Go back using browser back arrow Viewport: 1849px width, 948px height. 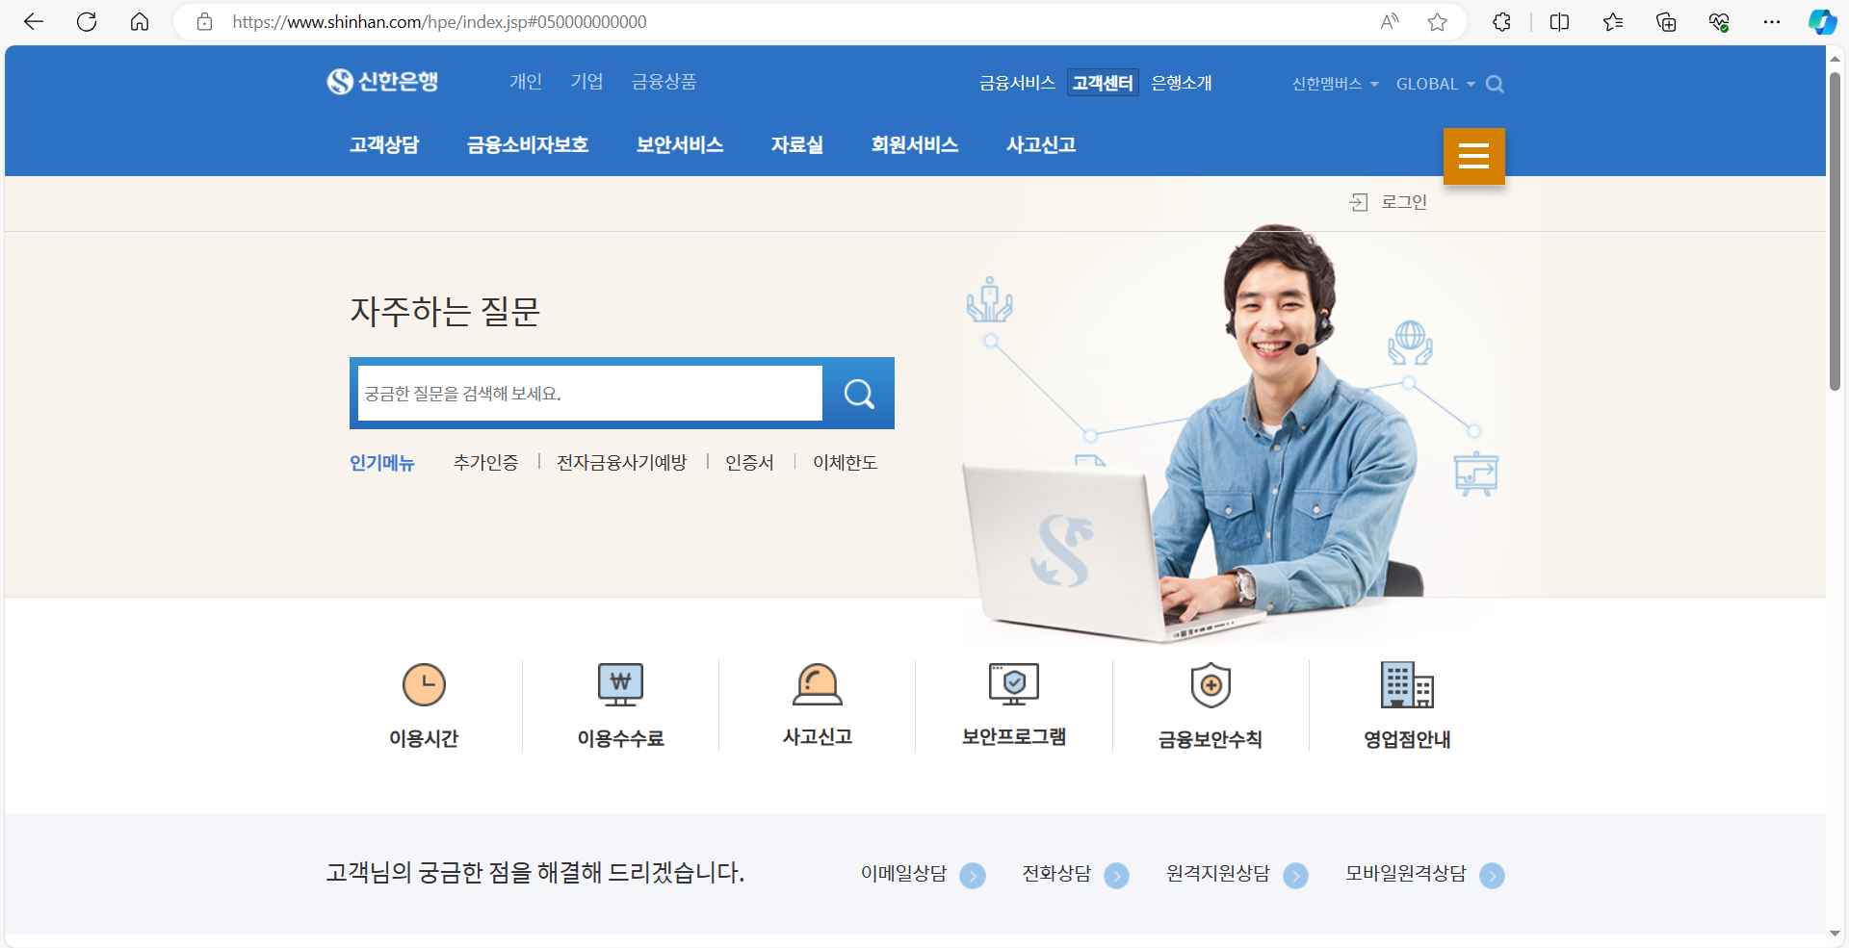click(x=34, y=21)
